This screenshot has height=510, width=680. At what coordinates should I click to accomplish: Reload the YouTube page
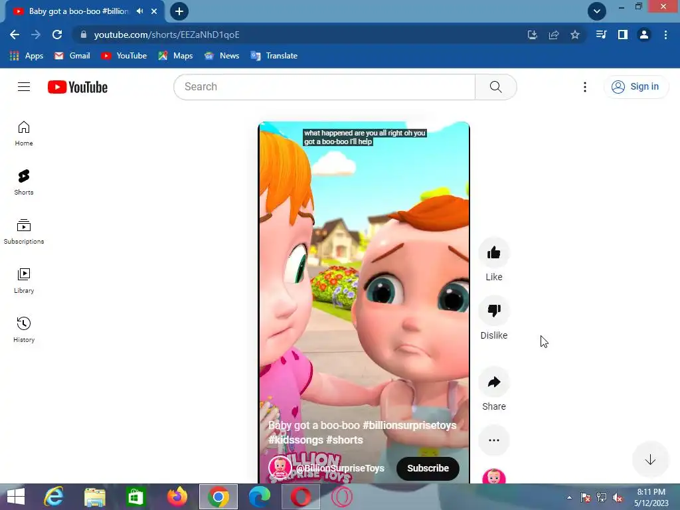click(x=57, y=35)
